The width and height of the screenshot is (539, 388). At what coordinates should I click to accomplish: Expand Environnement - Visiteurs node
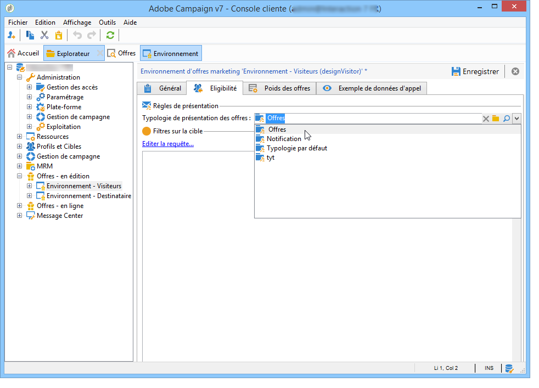point(30,186)
